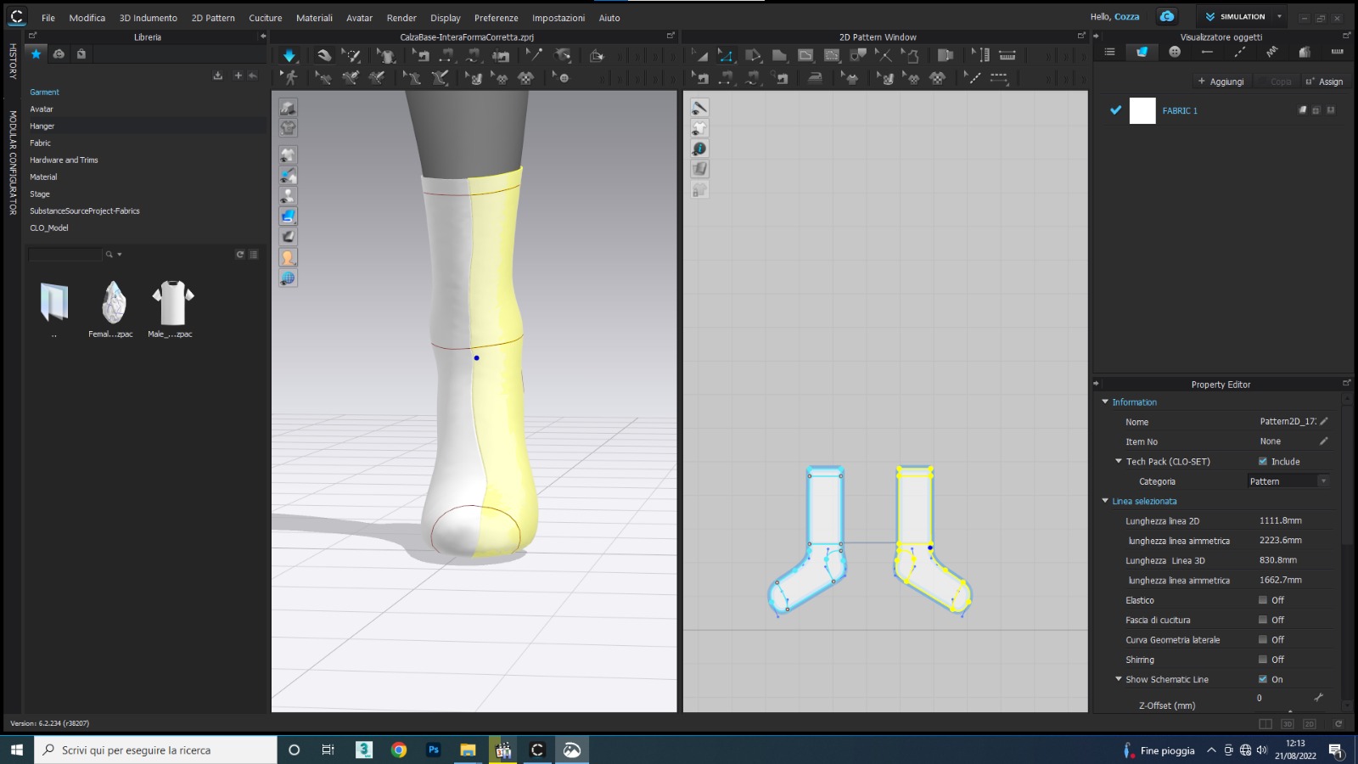The height and width of the screenshot is (764, 1358).
Task: Open the library search options dropdown arrow
Action: (x=120, y=255)
